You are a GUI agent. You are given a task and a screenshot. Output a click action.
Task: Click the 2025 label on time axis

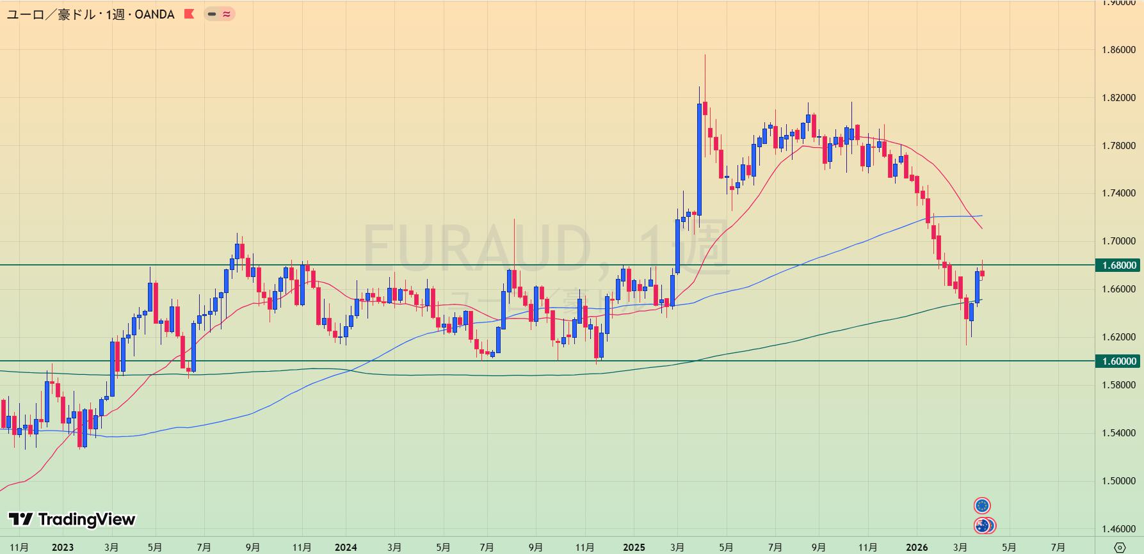(x=634, y=547)
